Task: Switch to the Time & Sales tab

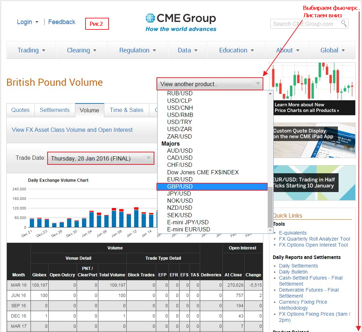Action: pyautogui.click(x=126, y=110)
